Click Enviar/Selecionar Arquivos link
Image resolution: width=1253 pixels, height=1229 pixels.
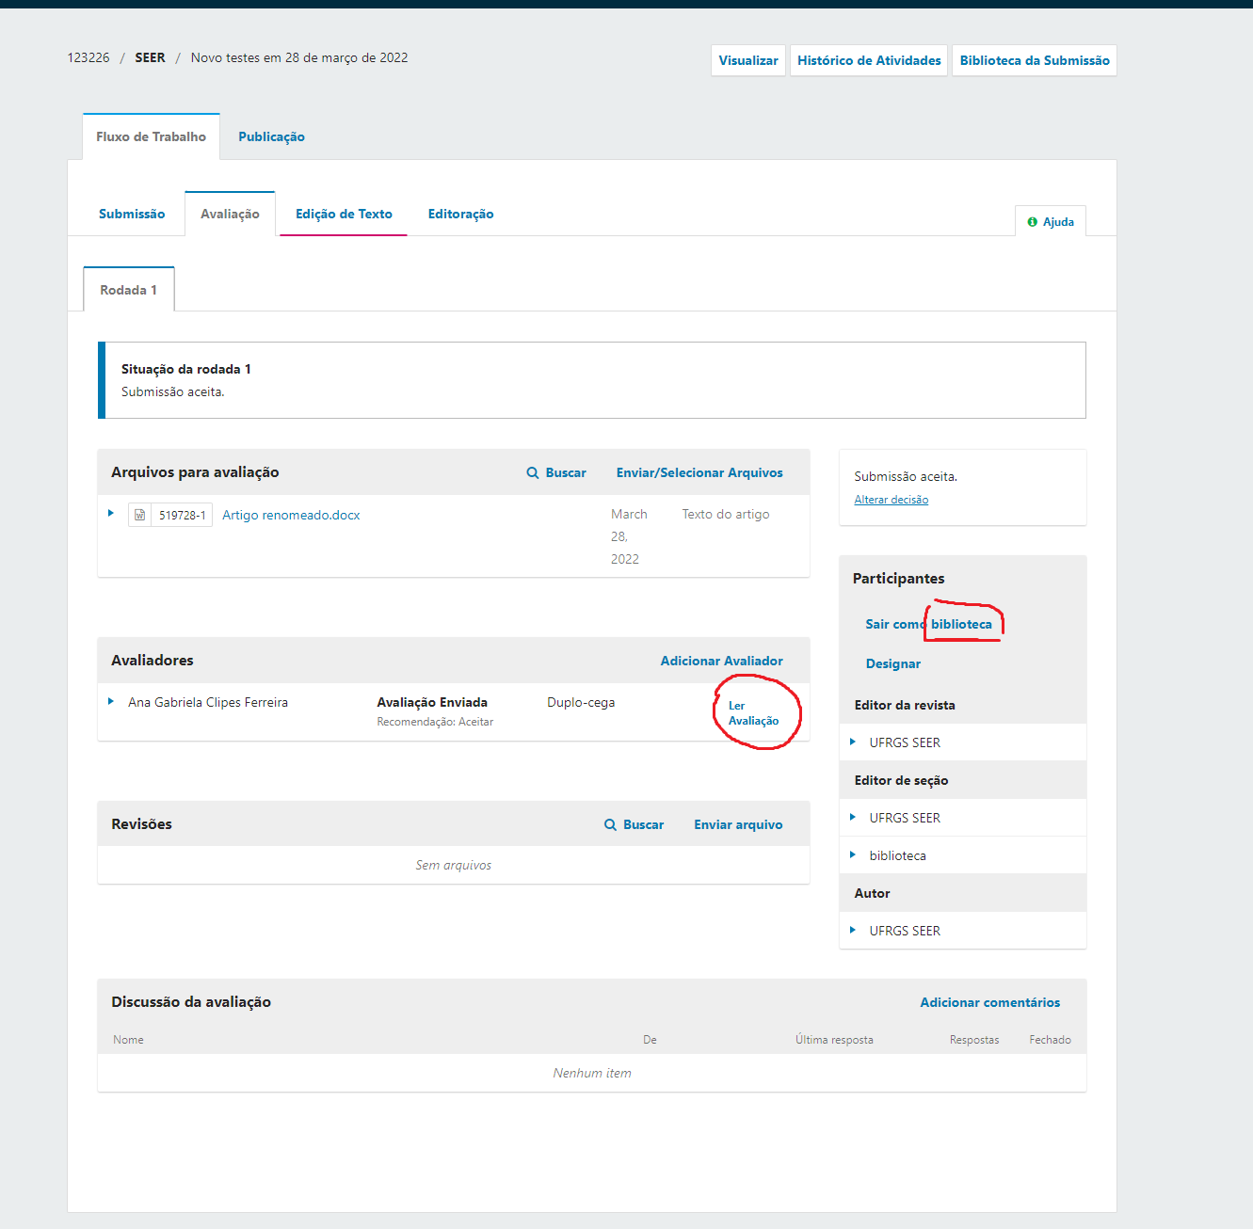click(x=699, y=473)
